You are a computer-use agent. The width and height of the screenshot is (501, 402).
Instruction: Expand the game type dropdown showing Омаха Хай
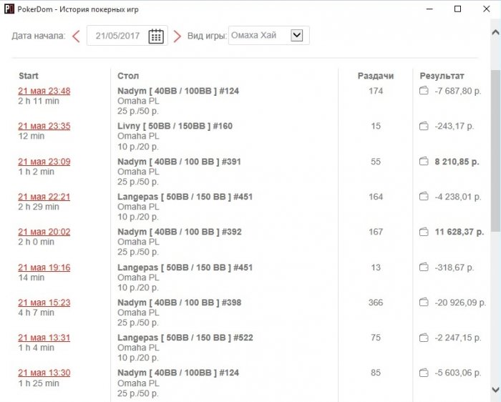pos(298,35)
